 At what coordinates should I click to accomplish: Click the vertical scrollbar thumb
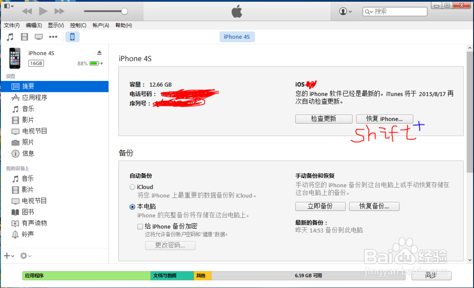470,112
